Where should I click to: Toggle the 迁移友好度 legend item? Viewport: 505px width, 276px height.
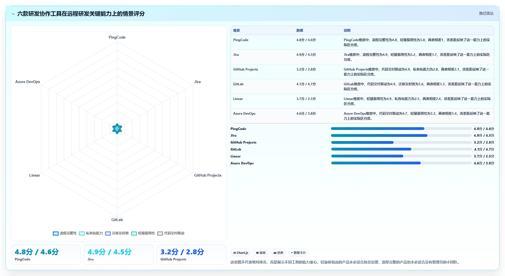tap(117, 233)
